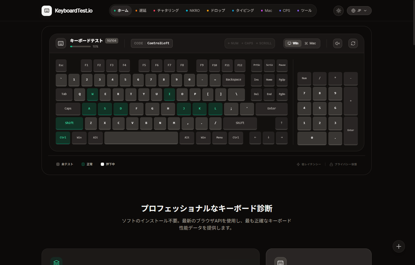
Task: Go to the NKRO test page
Action: pos(193,11)
